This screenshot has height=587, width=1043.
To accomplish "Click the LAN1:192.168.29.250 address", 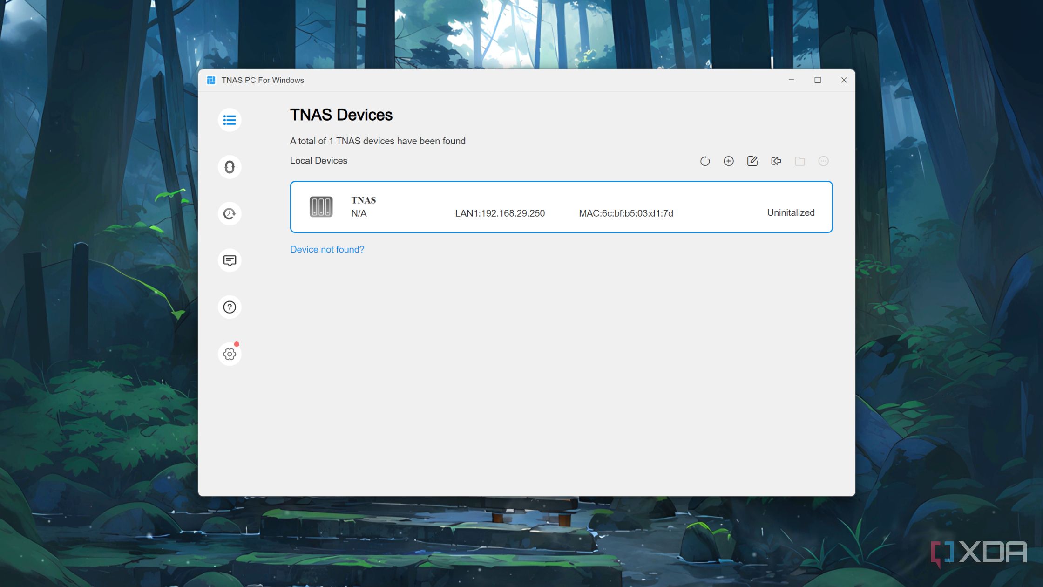I will 500,213.
